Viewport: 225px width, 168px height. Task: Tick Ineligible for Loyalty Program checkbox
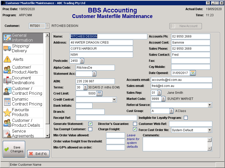click(x=186, y=118)
